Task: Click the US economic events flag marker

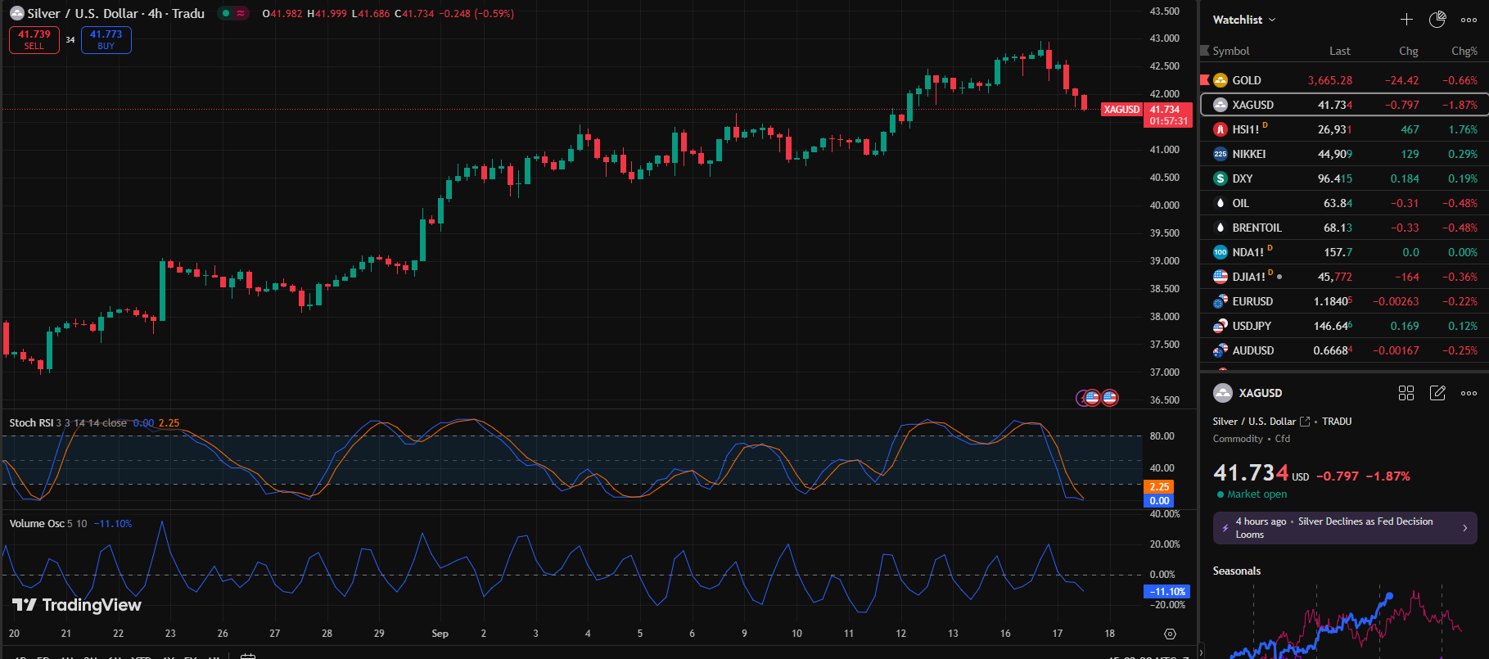Action: point(1109,398)
